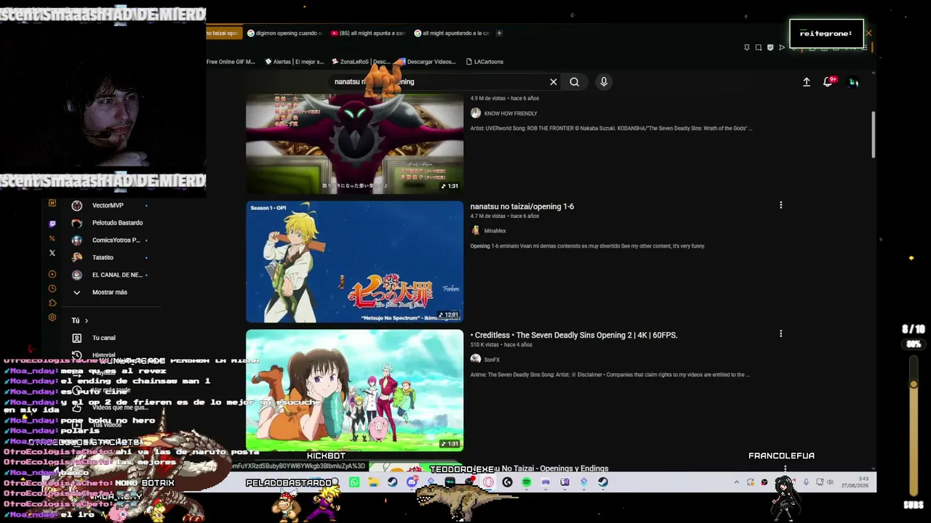The image size is (931, 523).
Task: Open a new browser tab
Action: (499, 33)
